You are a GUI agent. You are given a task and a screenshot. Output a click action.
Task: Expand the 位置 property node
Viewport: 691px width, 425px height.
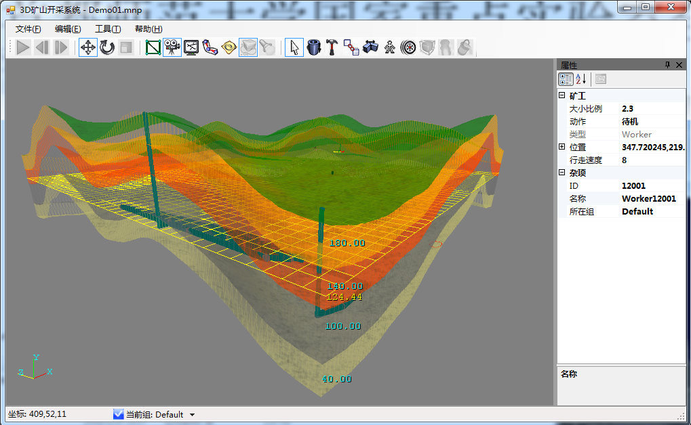561,147
